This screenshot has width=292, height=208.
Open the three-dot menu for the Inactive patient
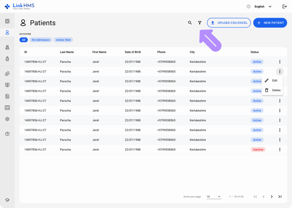pyautogui.click(x=280, y=149)
